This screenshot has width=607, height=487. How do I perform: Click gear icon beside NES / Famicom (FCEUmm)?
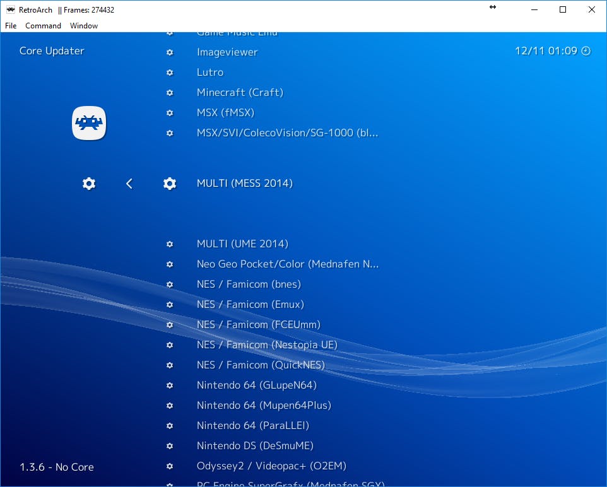click(x=170, y=324)
